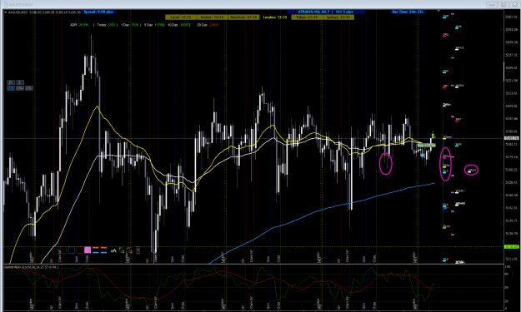The width and height of the screenshot is (521, 312).
Task: Click the New York time clock box
Action: tap(243, 17)
